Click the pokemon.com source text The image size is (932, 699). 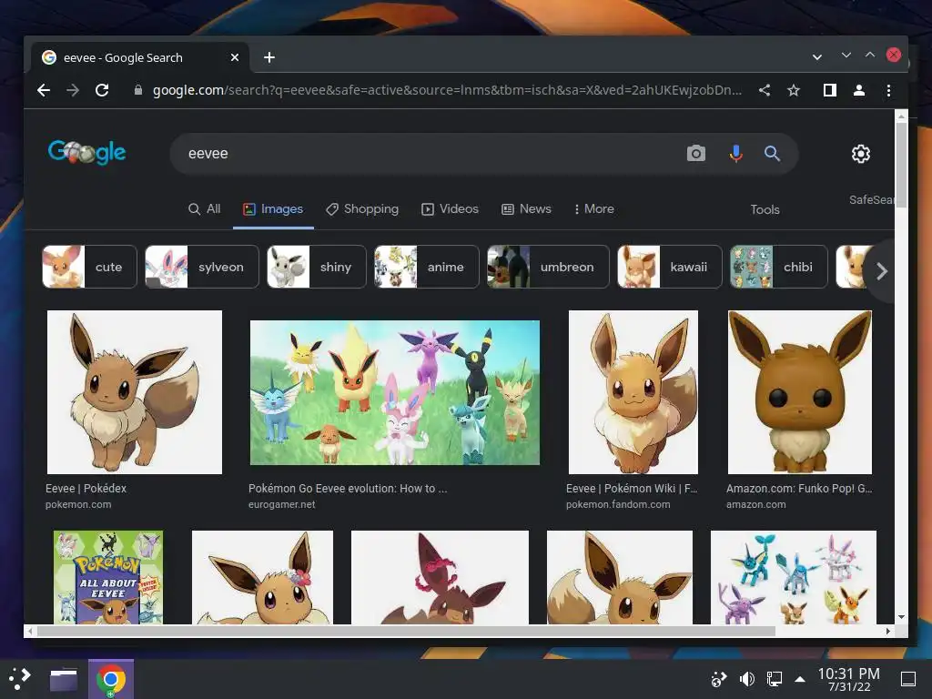78,504
